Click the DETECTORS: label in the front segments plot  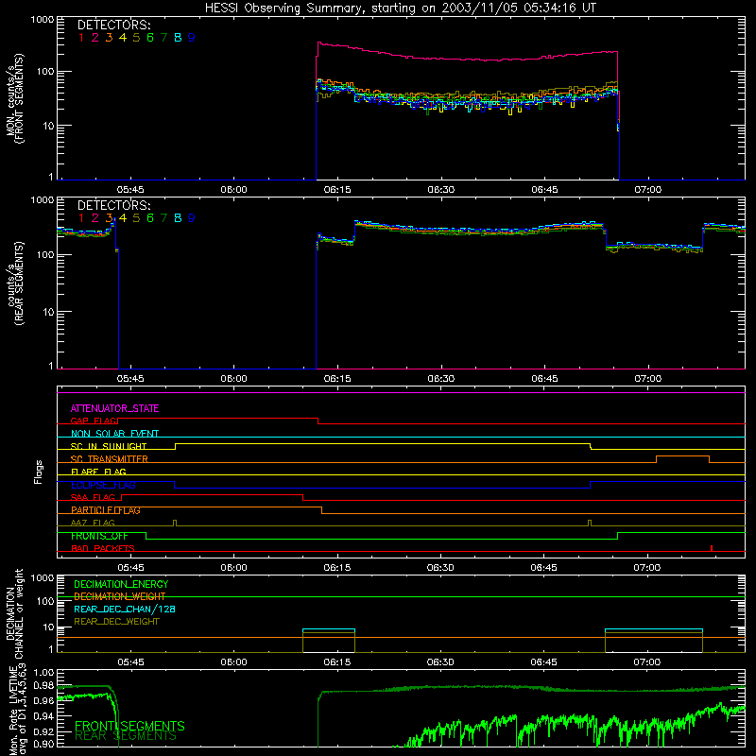113,25
